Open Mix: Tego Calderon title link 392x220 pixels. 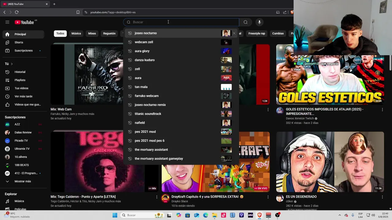(x=83, y=197)
